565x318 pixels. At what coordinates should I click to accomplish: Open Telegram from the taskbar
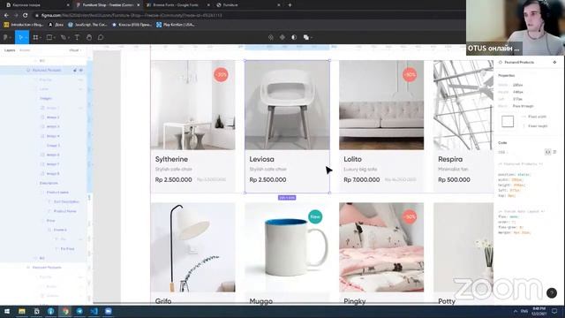(x=79, y=311)
